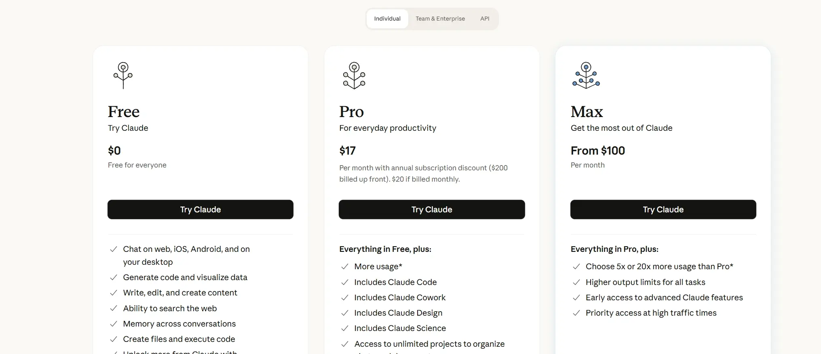Click the More usage* feature item
821x354 pixels.
point(378,266)
